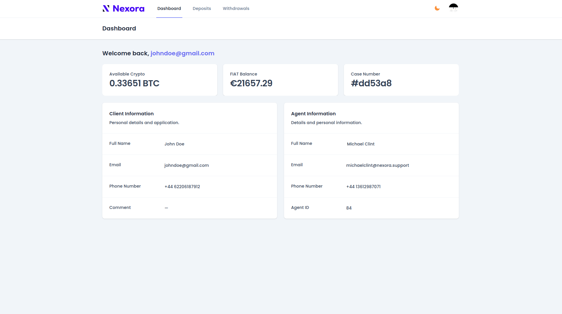Viewport: 562px width, 314px height.
Task: Go to the Withdrawals tab
Action: pos(236,8)
